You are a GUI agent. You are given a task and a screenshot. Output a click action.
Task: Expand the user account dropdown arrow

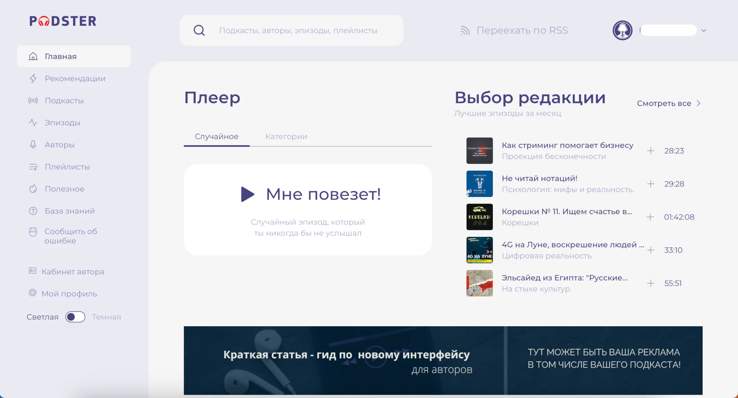click(x=703, y=31)
